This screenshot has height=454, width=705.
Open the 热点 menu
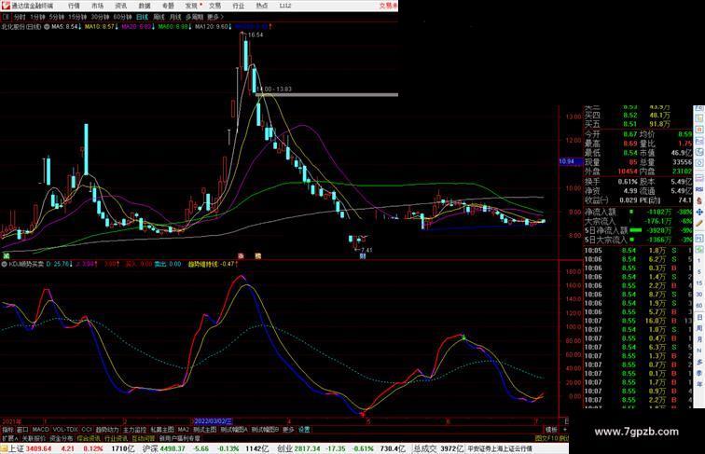coord(262,6)
